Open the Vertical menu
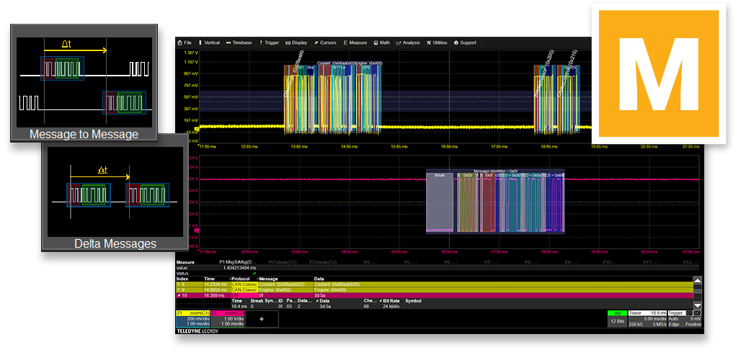 [x=209, y=42]
